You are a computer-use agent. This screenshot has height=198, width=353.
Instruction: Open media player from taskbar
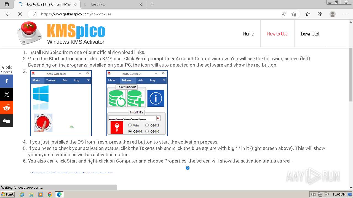(x=41, y=194)
